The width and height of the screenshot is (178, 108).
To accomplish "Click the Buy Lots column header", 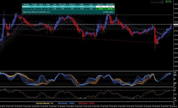I will point(63,5).
